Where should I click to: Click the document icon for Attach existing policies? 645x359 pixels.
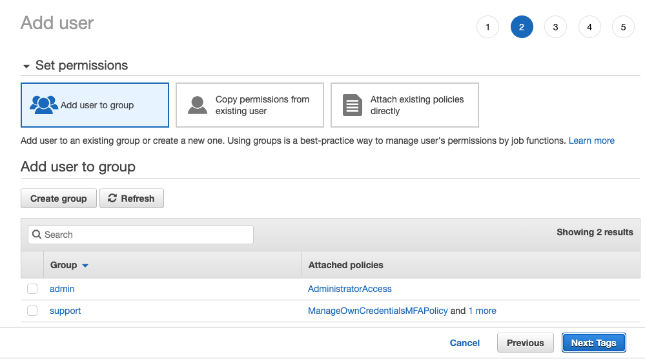[x=352, y=104]
